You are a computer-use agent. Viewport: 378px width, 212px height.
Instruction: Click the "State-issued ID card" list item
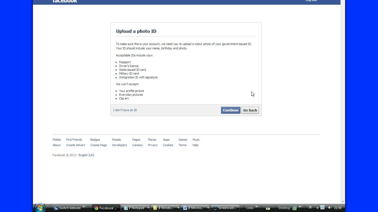coord(132,70)
